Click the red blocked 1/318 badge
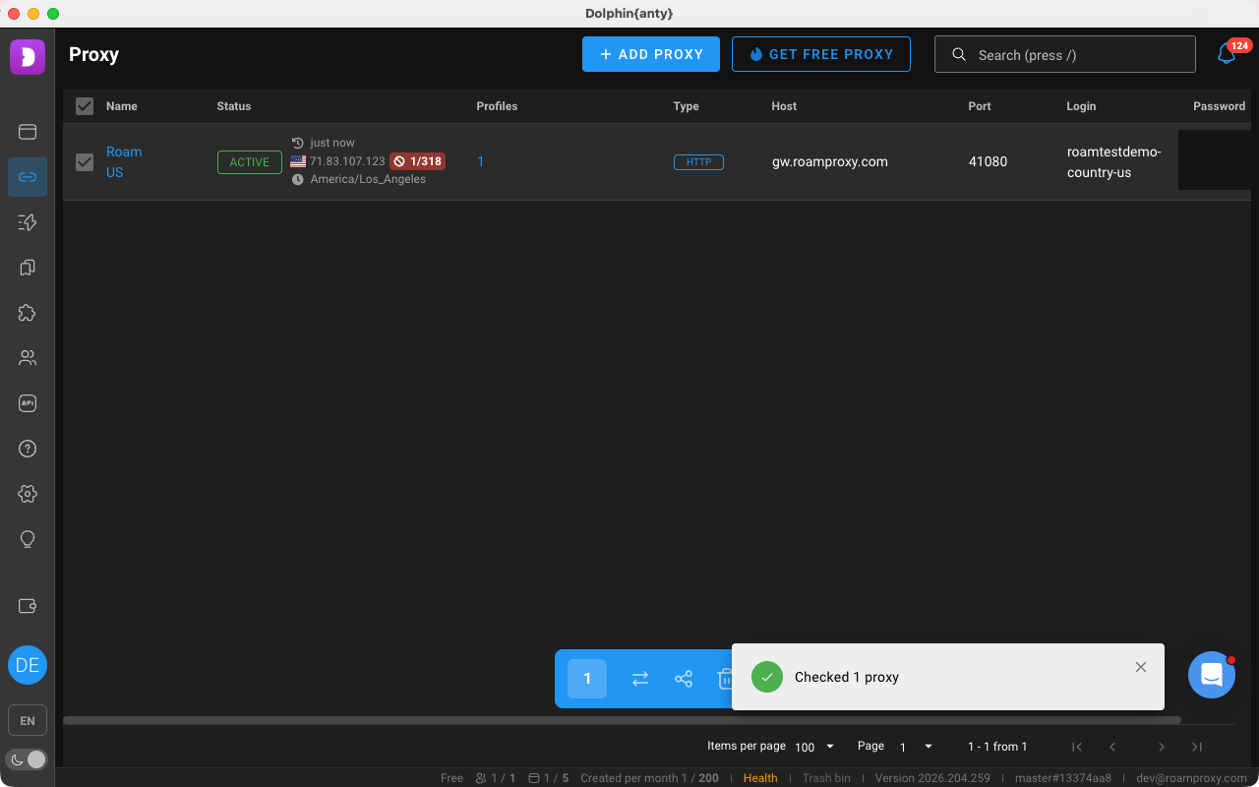 [417, 161]
